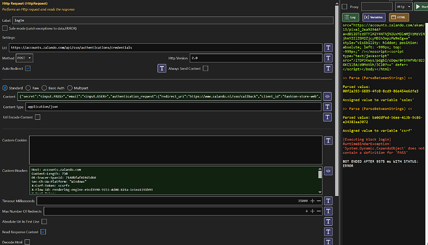Click the Http Version field
This screenshot has width=428, height=245.
256,58
